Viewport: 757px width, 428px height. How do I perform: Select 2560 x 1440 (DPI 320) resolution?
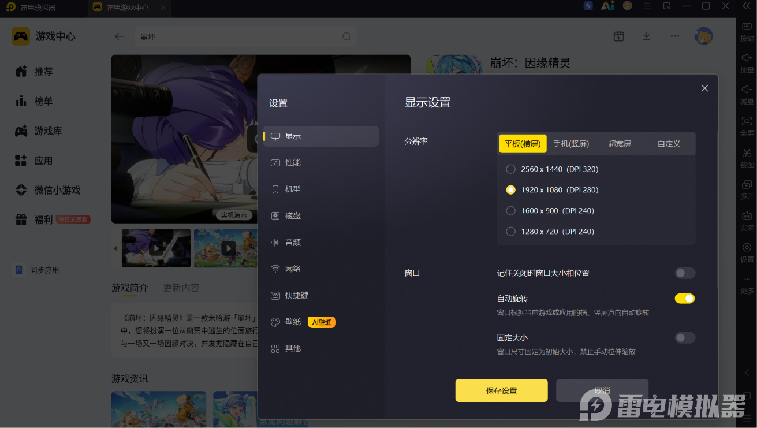[x=552, y=169]
